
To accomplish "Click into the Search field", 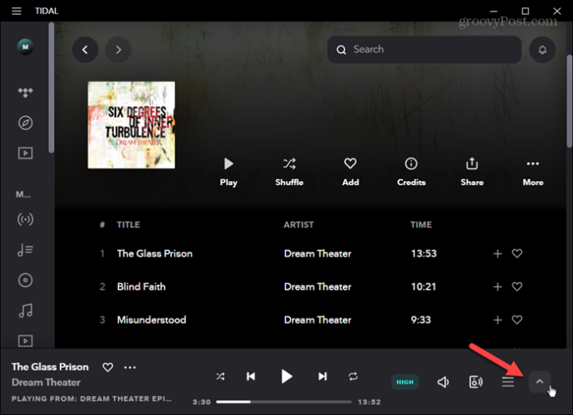I will click(424, 50).
